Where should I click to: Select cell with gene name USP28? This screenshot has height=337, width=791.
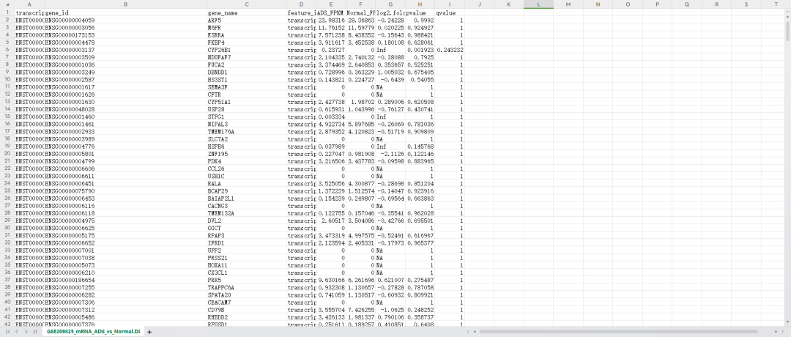[246, 109]
